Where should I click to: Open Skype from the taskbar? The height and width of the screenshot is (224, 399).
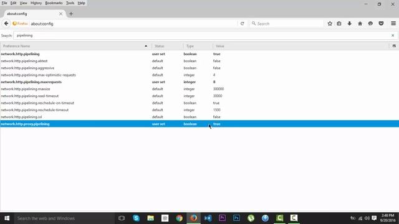pos(136,218)
